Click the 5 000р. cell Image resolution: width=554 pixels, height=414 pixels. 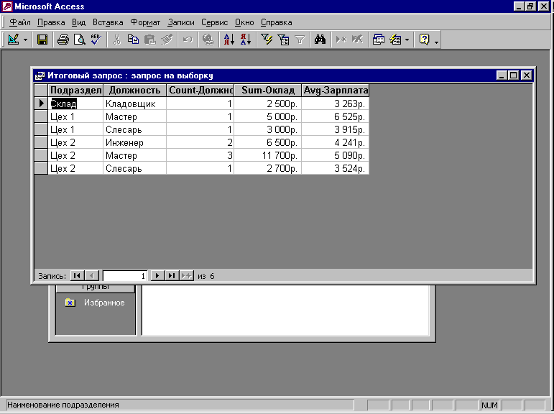click(x=268, y=116)
